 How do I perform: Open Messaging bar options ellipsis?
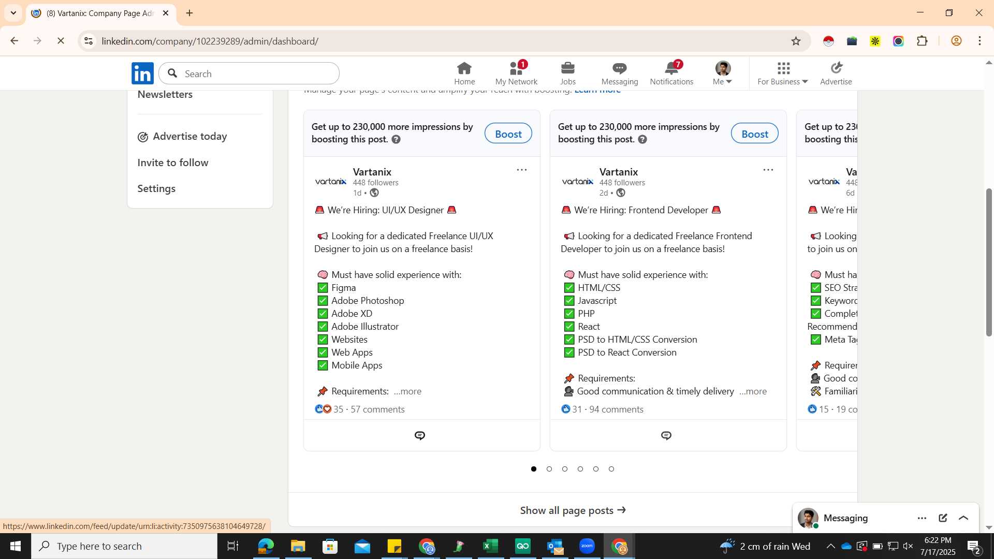point(922,518)
